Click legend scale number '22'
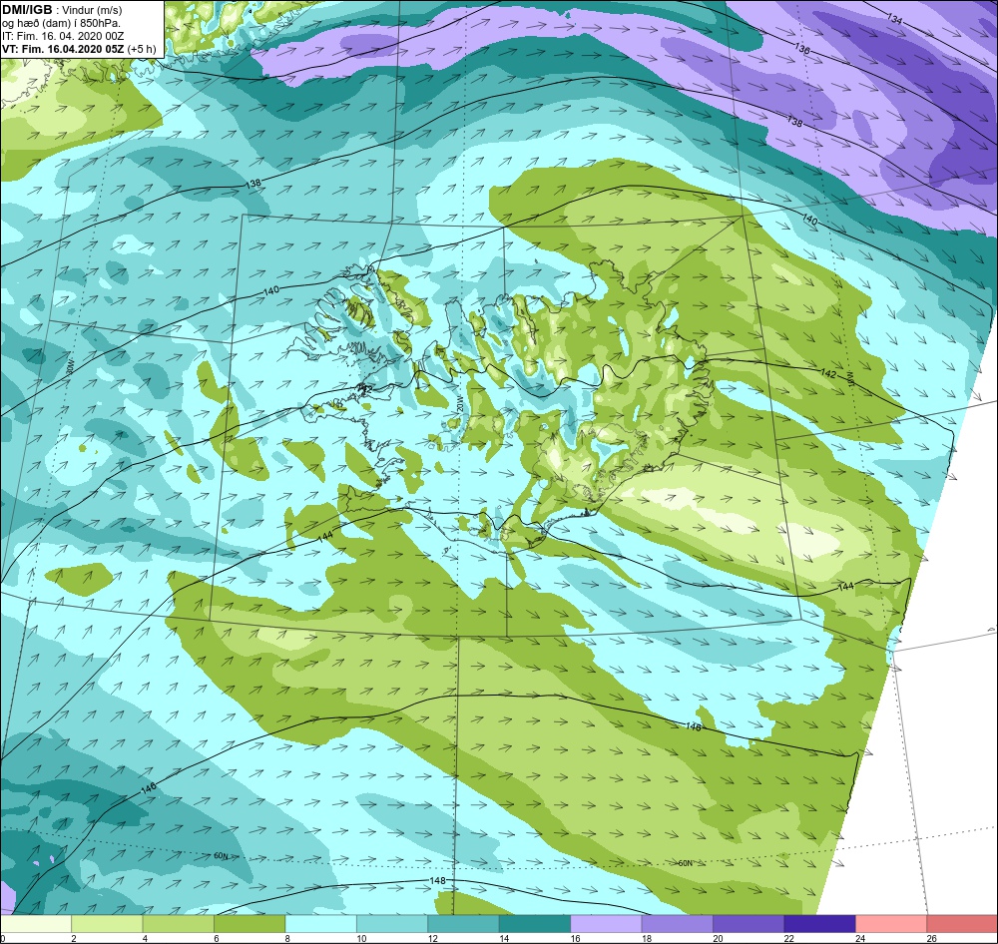This screenshot has height=944, width=998. point(788,938)
